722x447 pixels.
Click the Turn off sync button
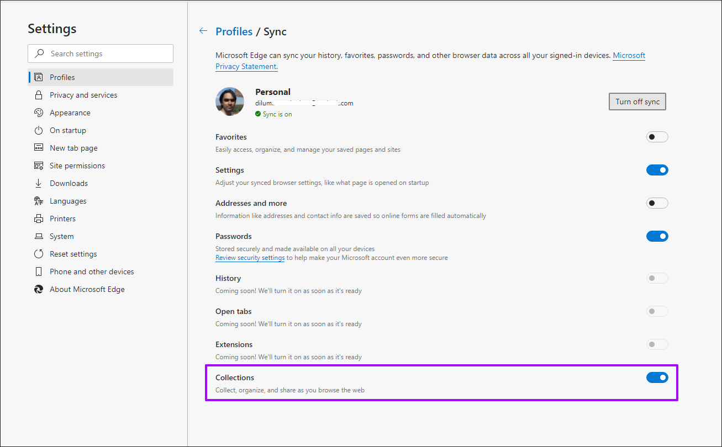[x=637, y=101]
